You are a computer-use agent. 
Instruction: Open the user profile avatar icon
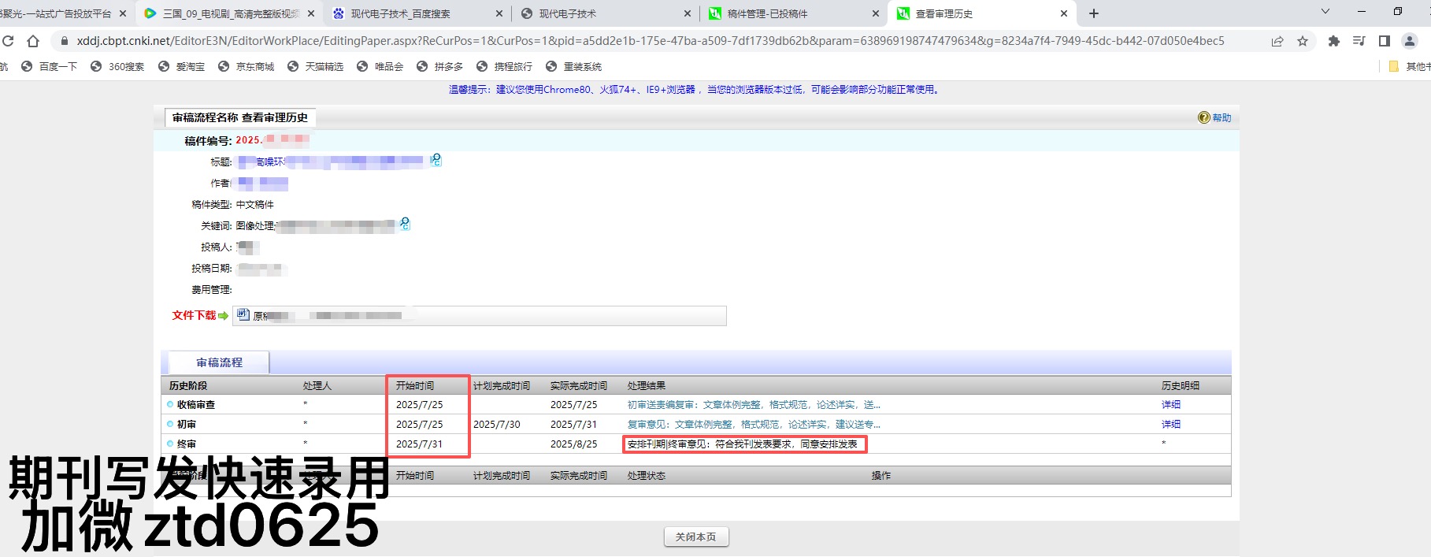tap(1410, 41)
